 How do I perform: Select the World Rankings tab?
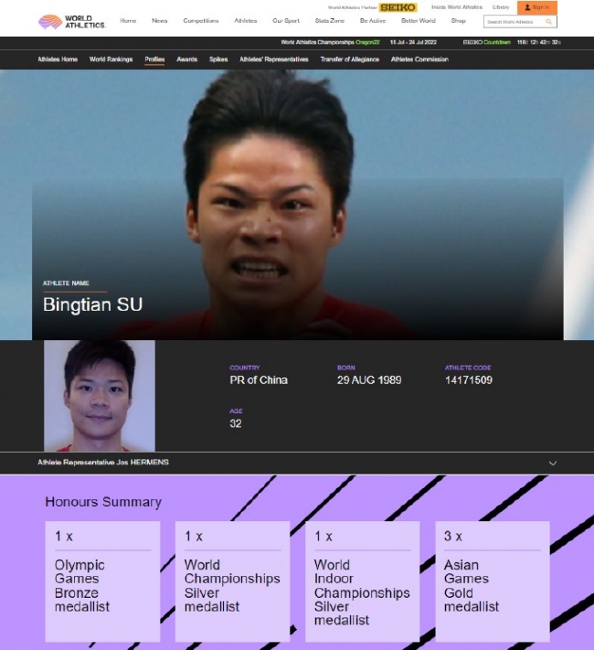point(111,59)
